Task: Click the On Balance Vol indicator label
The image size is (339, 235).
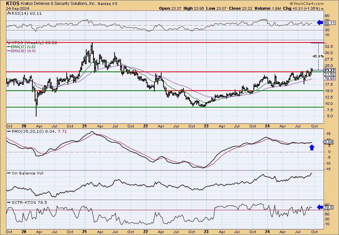Action: (27, 173)
